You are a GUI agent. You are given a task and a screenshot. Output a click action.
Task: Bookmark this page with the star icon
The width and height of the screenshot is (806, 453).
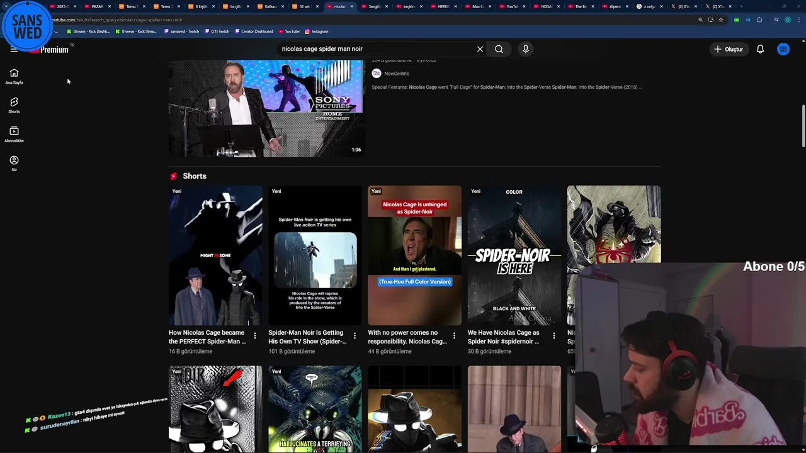[x=721, y=20]
